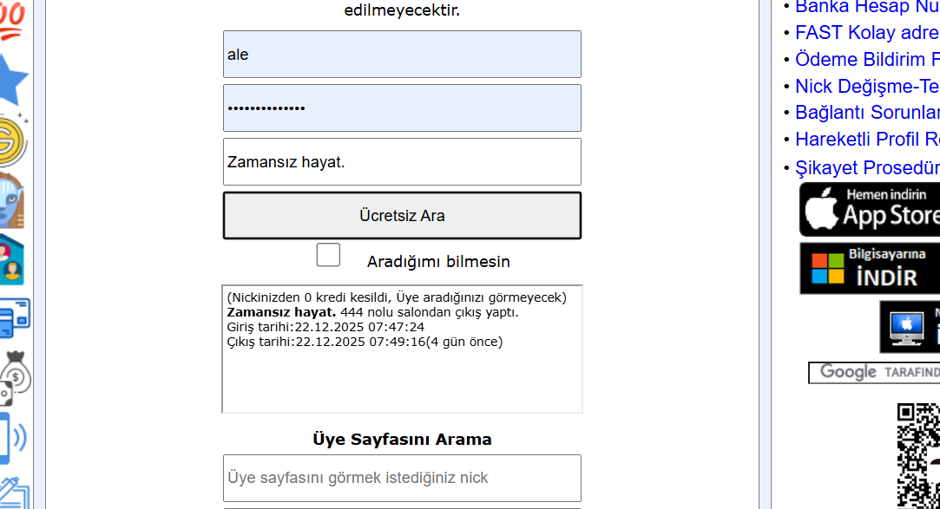Screen dimensions: 940x509
Task: Click the credit card icon
Action: pyautogui.click(x=15, y=318)
